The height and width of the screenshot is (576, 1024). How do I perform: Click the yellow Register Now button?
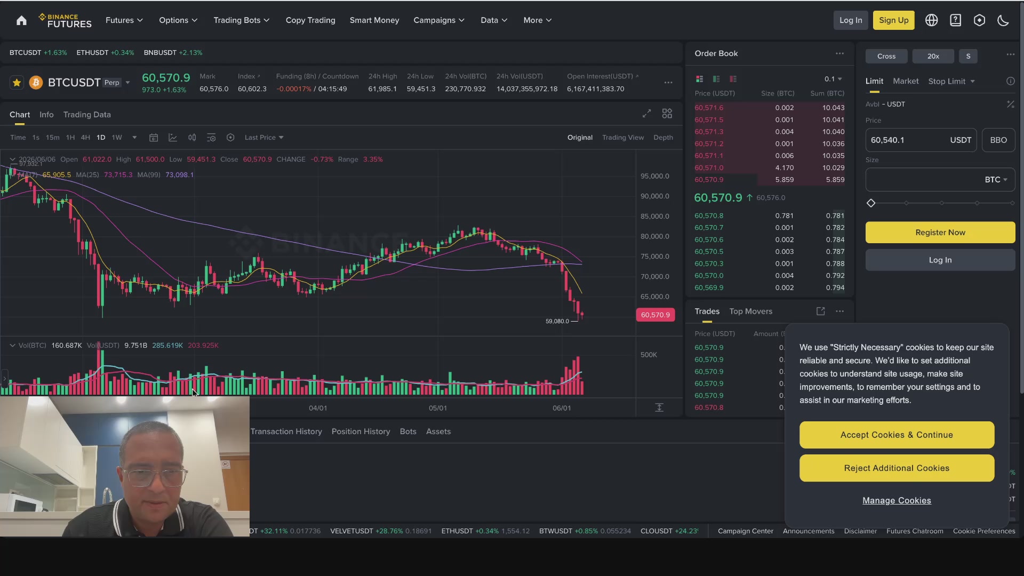(x=940, y=233)
